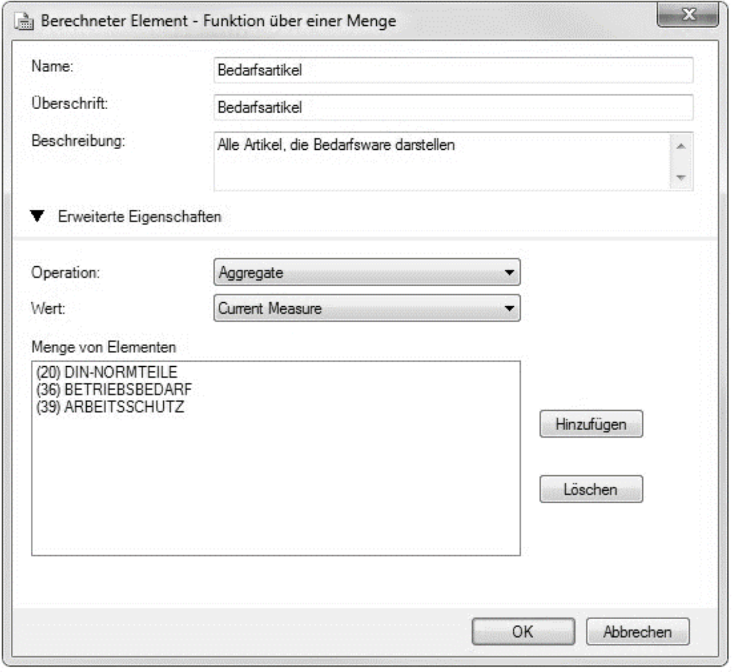Select (20) DIN-NORMTEILE in the list

click(x=107, y=372)
